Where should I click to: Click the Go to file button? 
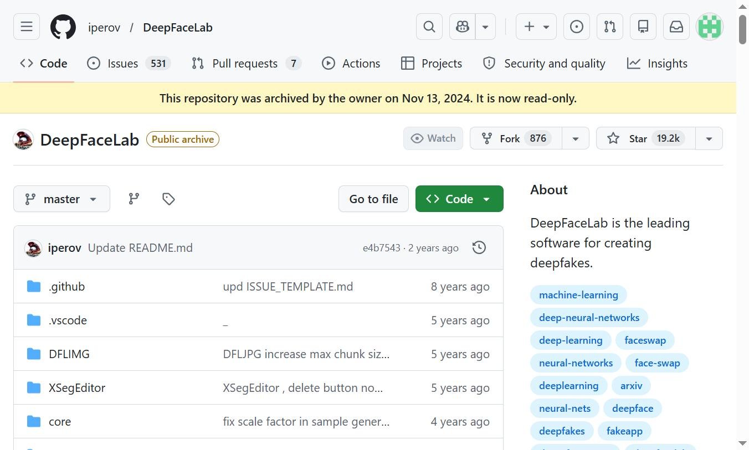click(x=373, y=199)
